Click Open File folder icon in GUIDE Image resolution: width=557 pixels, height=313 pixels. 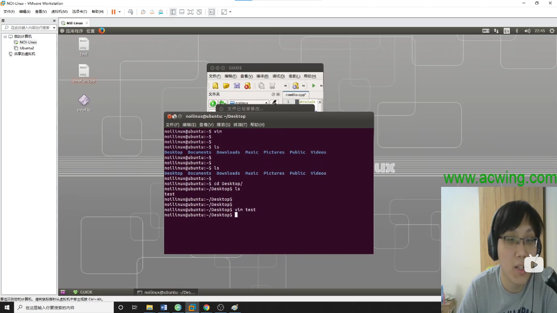(x=226, y=85)
